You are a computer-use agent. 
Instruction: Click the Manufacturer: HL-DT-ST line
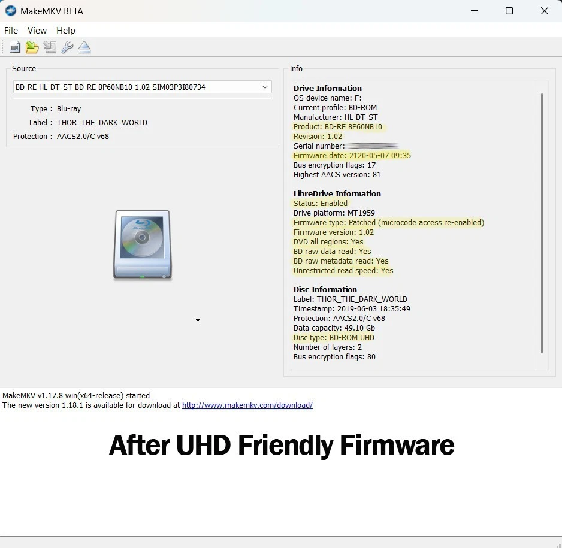point(336,117)
